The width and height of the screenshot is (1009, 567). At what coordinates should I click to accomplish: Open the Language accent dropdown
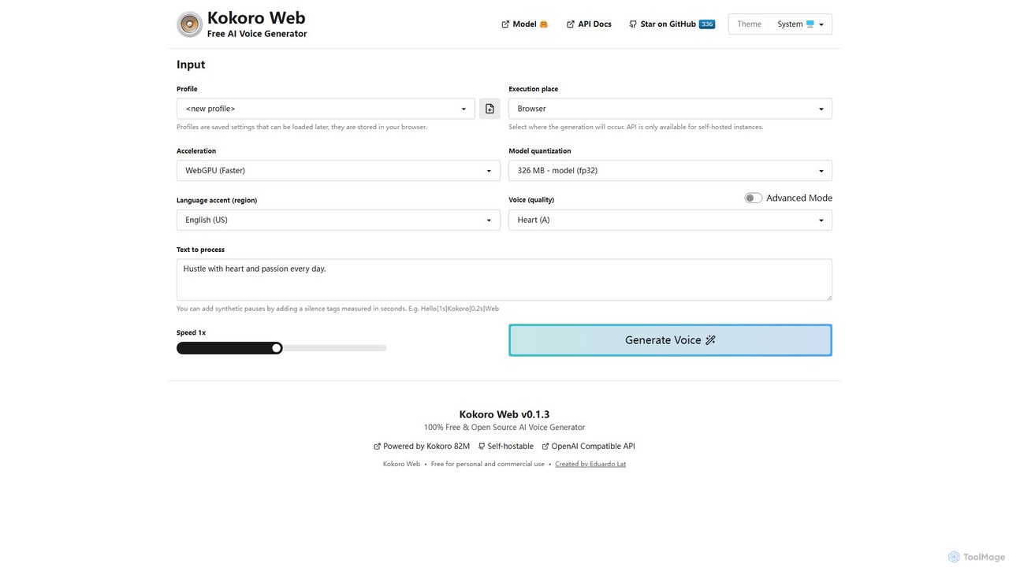click(338, 220)
